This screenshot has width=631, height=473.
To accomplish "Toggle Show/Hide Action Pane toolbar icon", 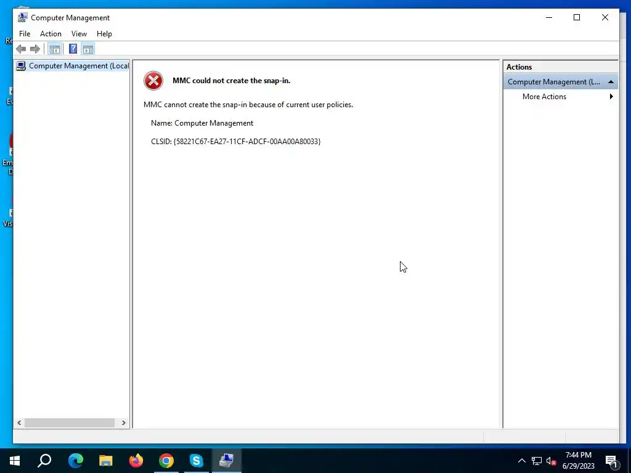I will coord(88,49).
